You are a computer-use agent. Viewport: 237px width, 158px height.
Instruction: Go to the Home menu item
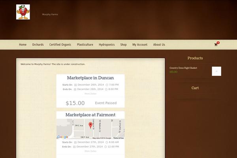pos(23,45)
